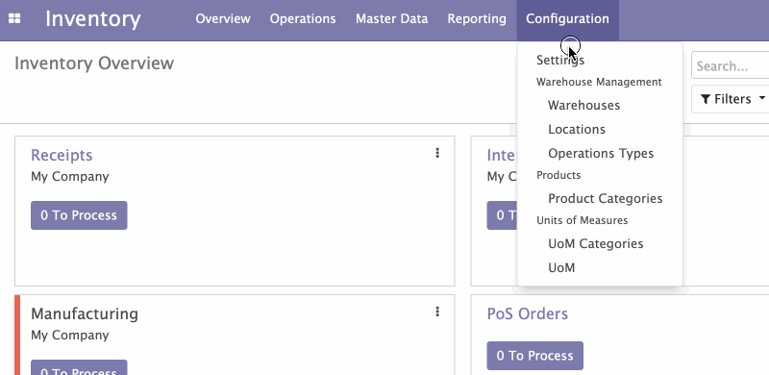The width and height of the screenshot is (769, 375).
Task: Click the funnel icon on Filters
Action: click(706, 99)
